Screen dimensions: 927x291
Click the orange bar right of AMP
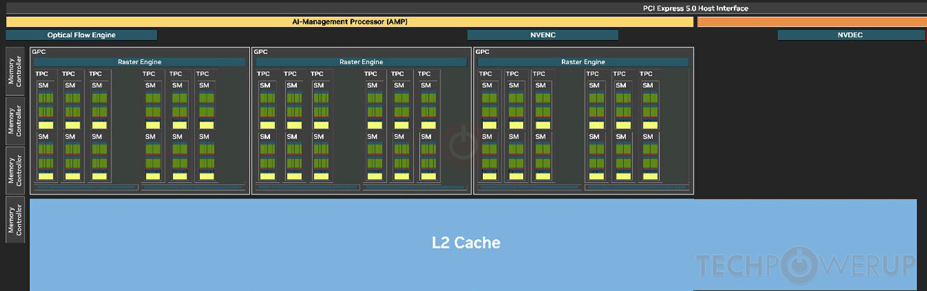[812, 22]
